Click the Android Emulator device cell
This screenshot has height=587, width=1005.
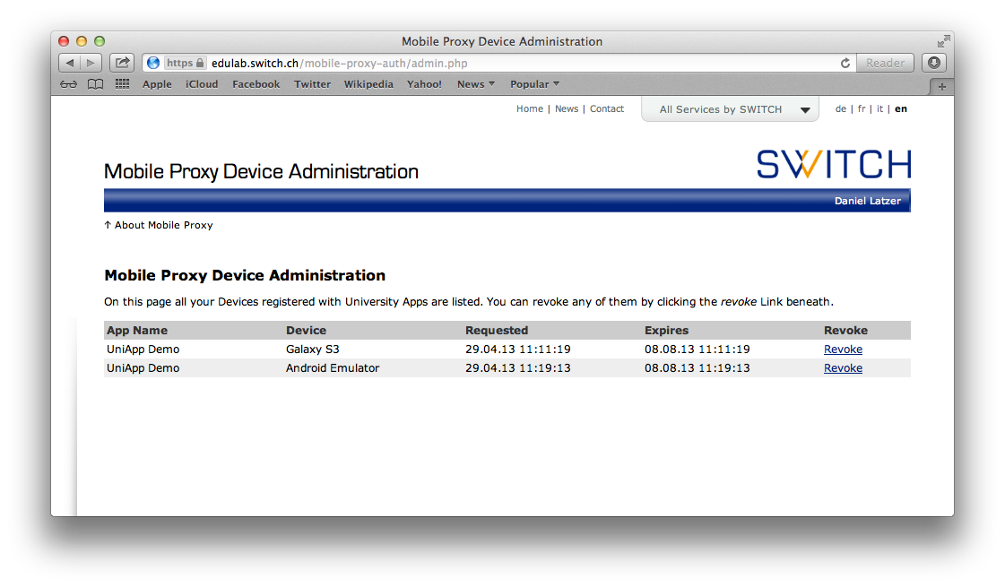click(333, 367)
